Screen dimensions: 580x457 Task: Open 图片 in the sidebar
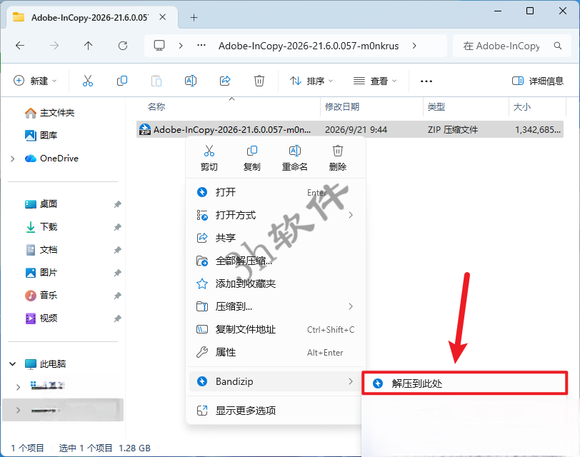[41, 273]
